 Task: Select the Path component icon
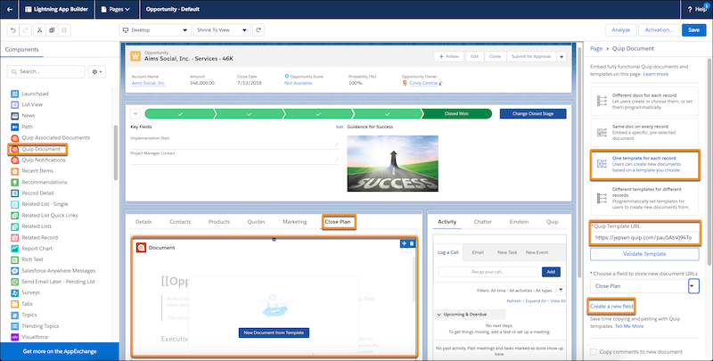point(14,127)
